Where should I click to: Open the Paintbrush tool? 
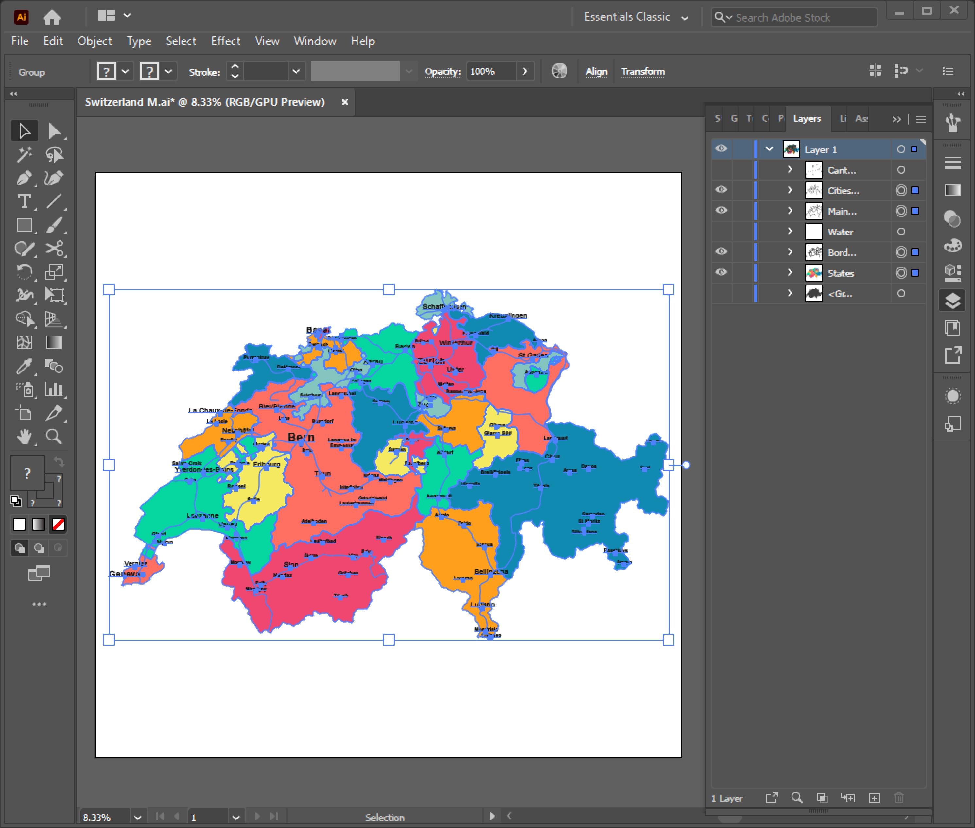point(55,226)
